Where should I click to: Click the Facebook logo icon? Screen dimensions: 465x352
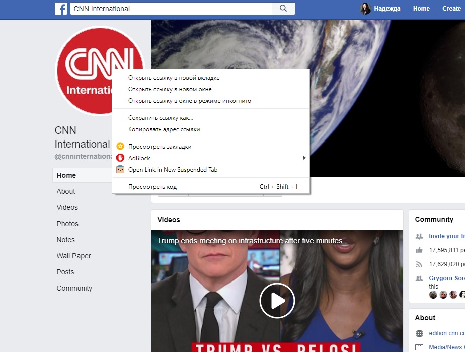61,9
